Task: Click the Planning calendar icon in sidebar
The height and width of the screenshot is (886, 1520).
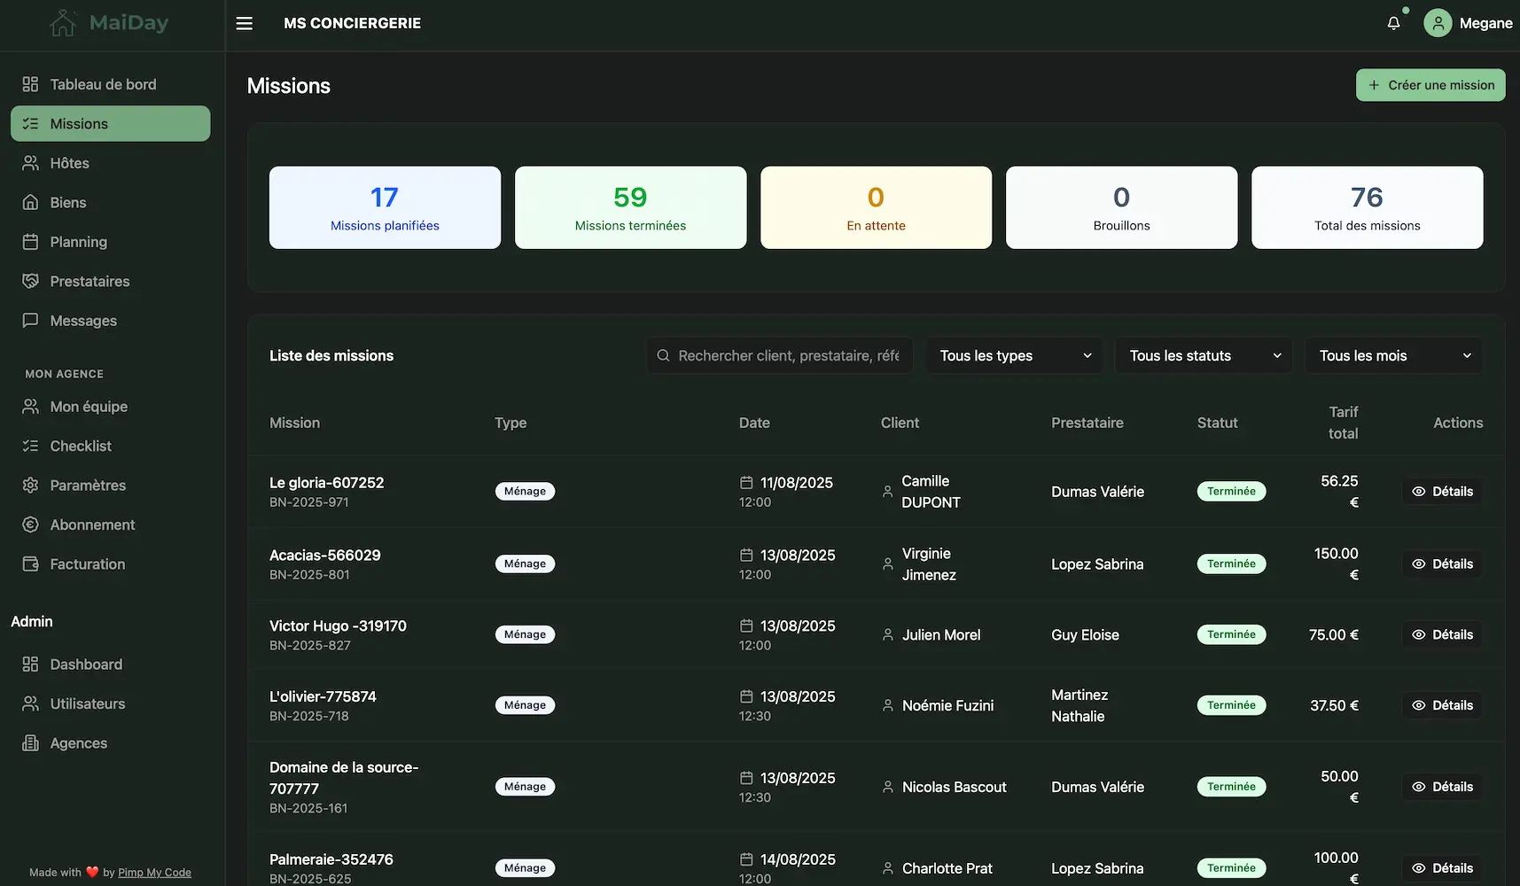Action: (30, 242)
